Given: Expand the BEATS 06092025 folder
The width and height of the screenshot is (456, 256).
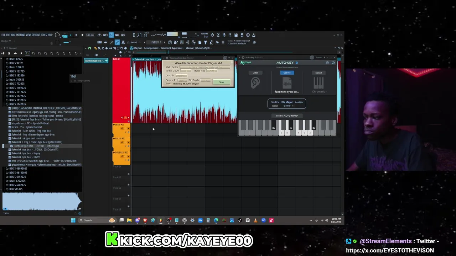Looking at the screenshot, I should 17,169.
